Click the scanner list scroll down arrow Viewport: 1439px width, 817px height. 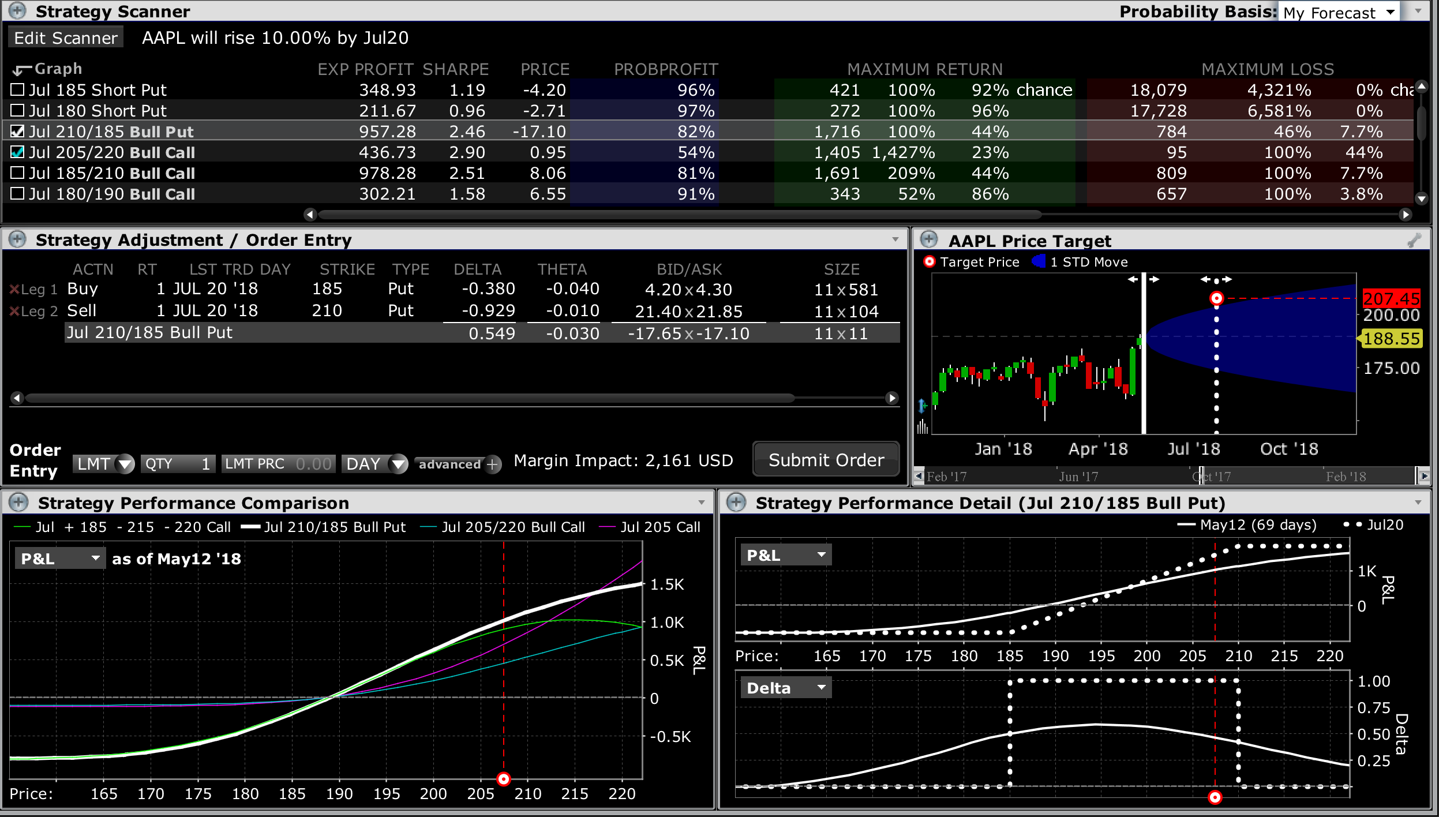click(1422, 198)
